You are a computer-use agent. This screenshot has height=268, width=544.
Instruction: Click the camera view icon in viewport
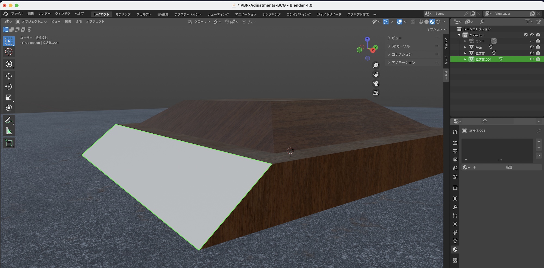point(376,84)
